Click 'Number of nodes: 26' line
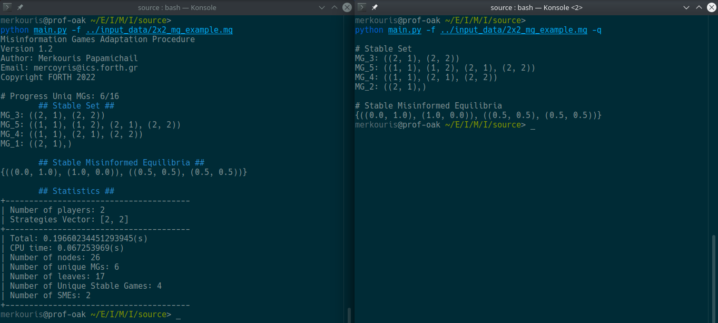 point(51,258)
